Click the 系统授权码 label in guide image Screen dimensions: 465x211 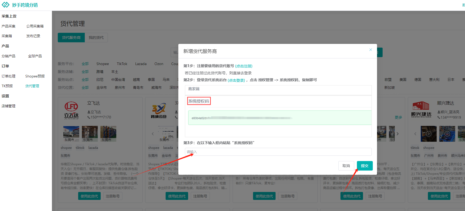tap(199, 101)
